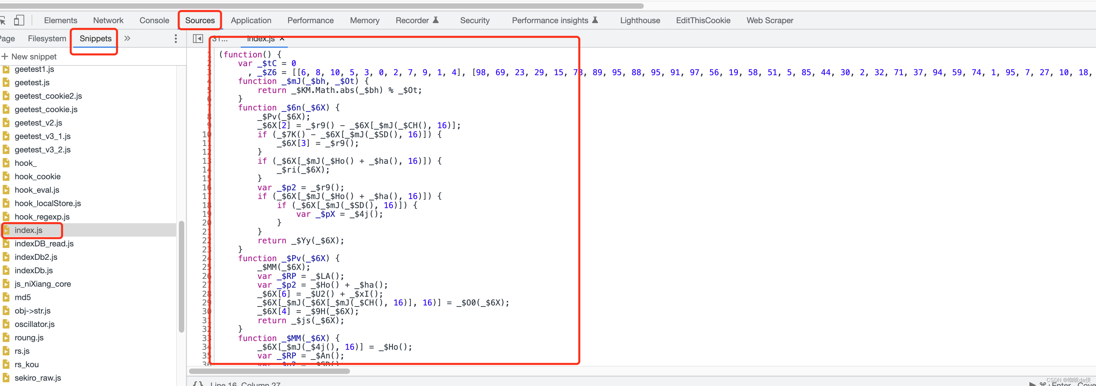Select the Snippets navigator tab
The height and width of the screenshot is (386, 1096).
(x=95, y=39)
